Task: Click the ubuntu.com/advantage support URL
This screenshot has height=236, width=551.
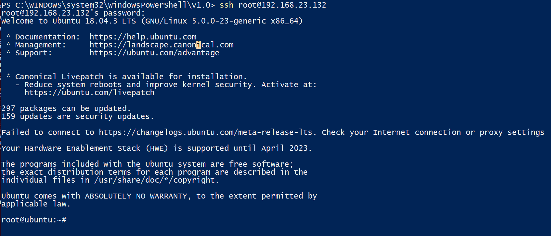Action: (154, 53)
